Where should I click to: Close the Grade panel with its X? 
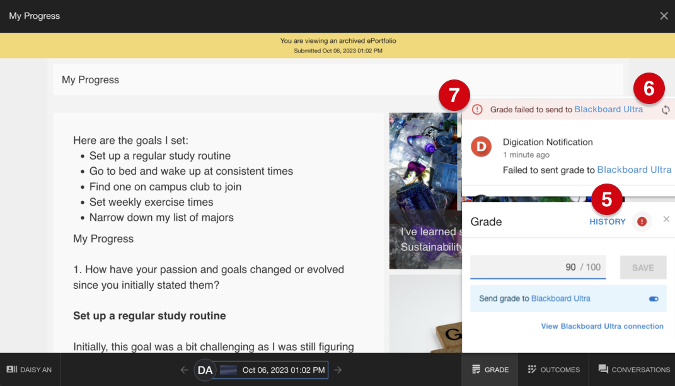click(666, 219)
